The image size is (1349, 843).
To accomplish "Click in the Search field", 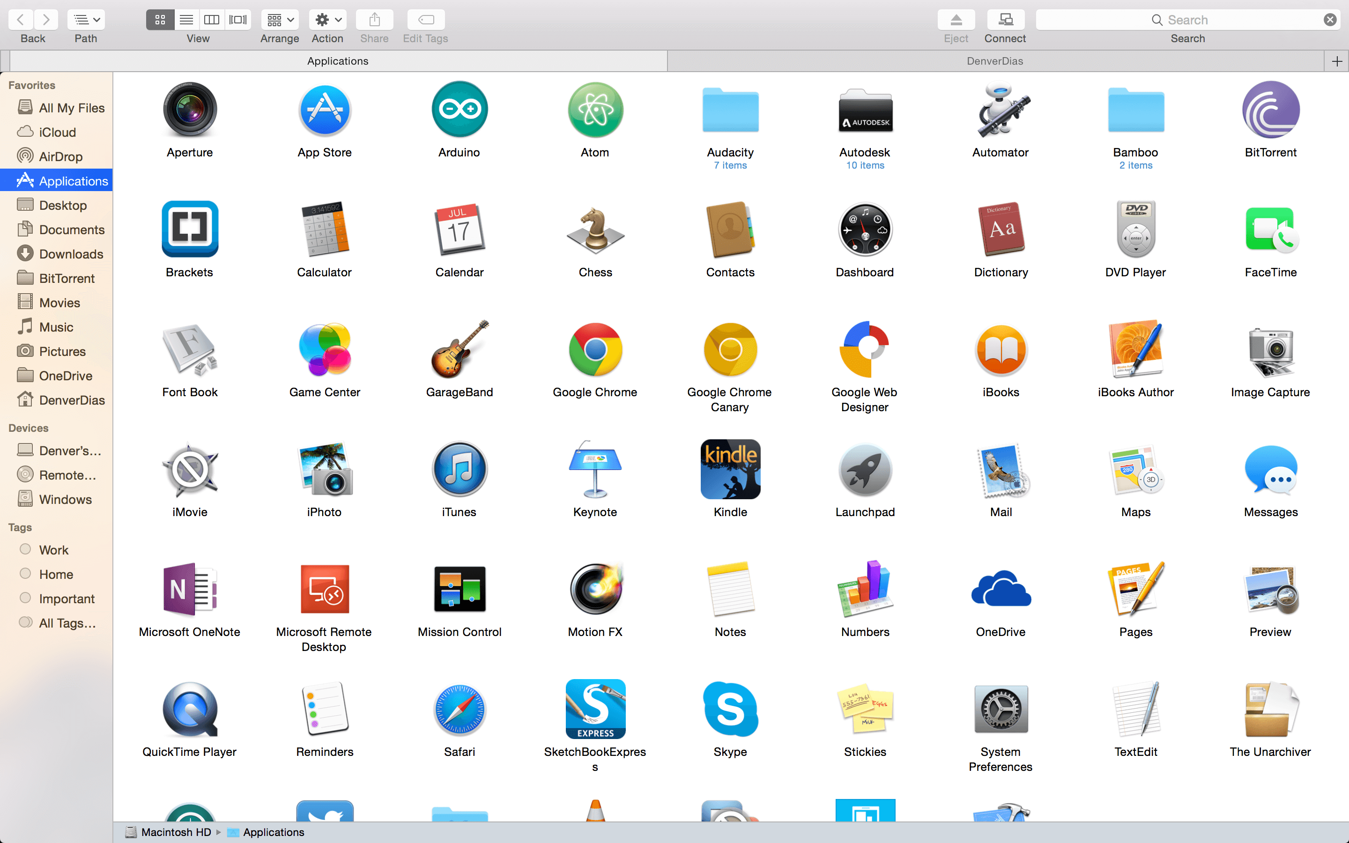I will (x=1187, y=20).
